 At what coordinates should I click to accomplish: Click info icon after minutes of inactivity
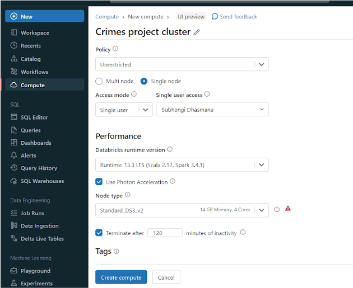243,232
